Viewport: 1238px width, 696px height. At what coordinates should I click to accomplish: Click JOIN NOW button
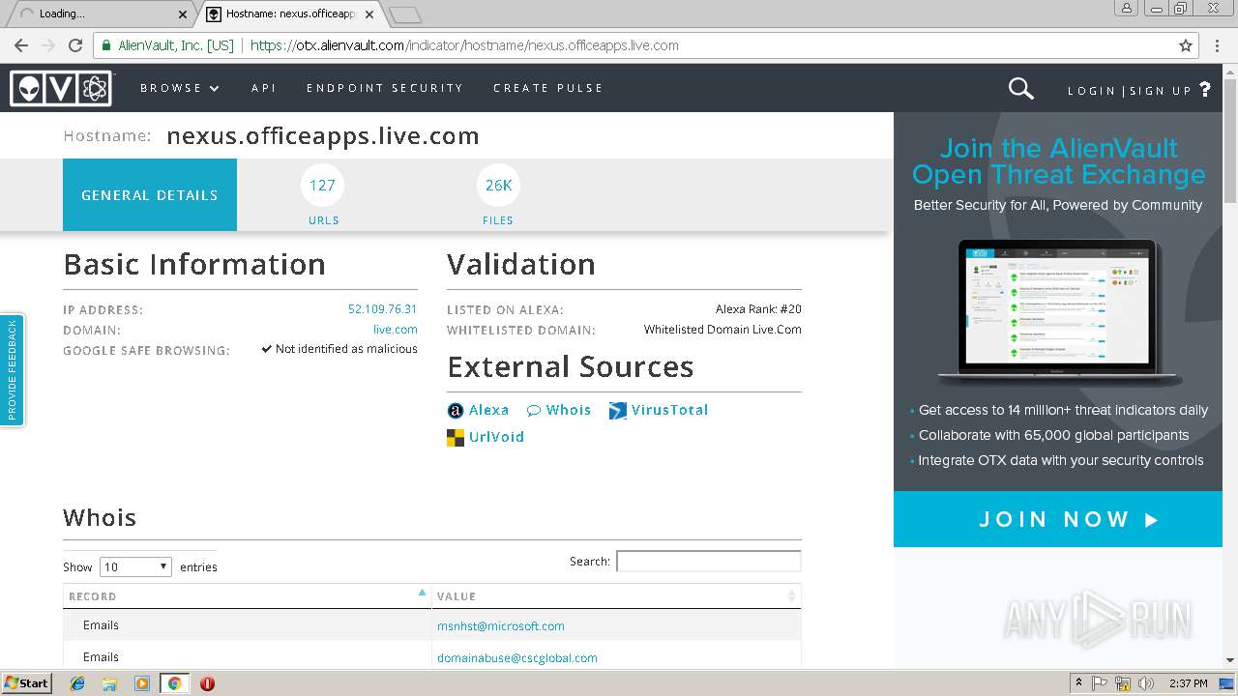(x=1058, y=519)
